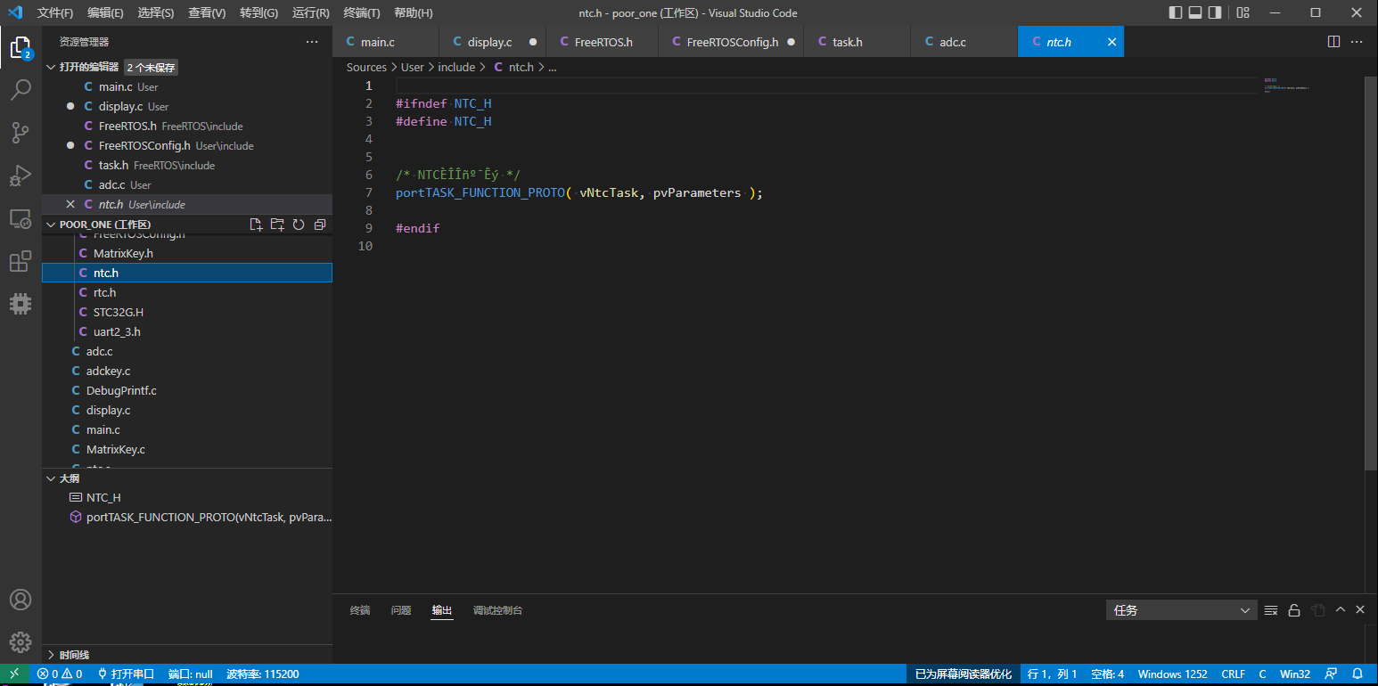Image resolution: width=1378 pixels, height=686 pixels.
Task: Create a new folder in POOR_ONE workspace
Action: pyautogui.click(x=277, y=225)
